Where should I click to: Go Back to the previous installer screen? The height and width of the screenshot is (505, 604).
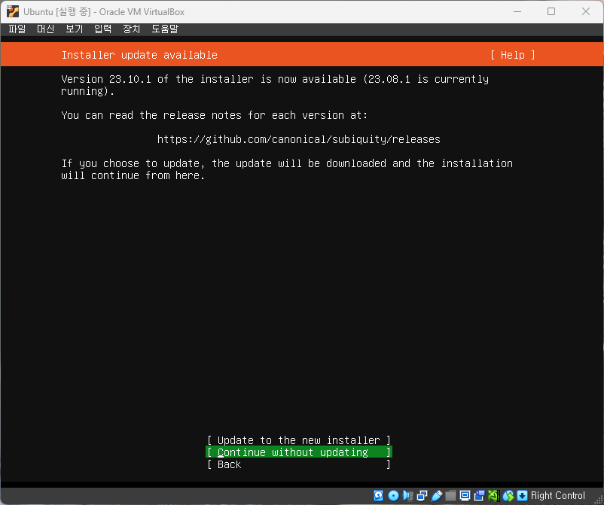[299, 464]
